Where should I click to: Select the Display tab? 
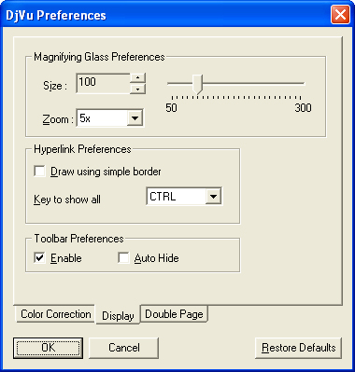point(118,315)
